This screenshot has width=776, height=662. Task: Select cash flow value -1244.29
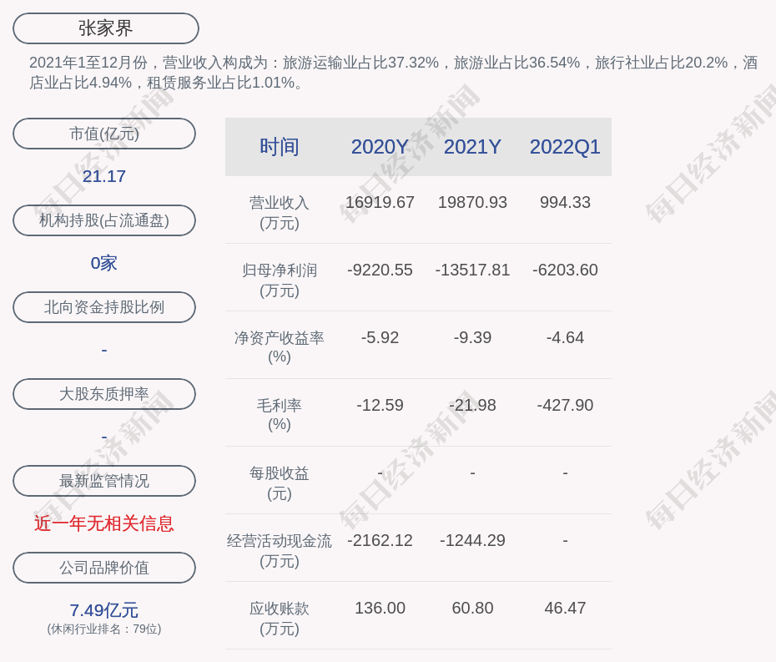point(472,540)
